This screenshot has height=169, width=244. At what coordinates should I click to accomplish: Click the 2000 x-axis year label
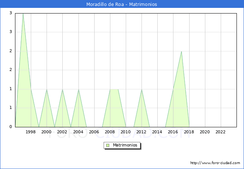point(47,132)
